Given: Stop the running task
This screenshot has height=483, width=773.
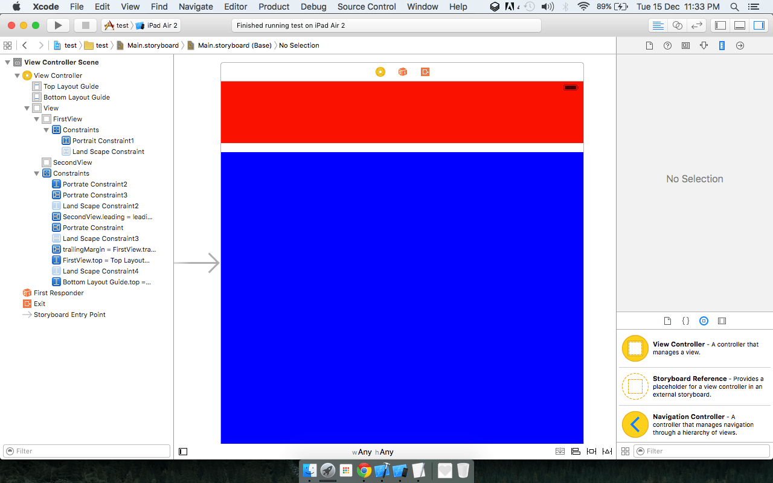Looking at the screenshot, I should tap(86, 25).
